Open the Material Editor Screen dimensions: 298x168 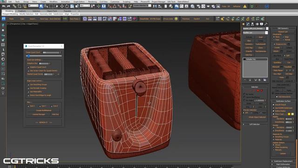point(192,6)
